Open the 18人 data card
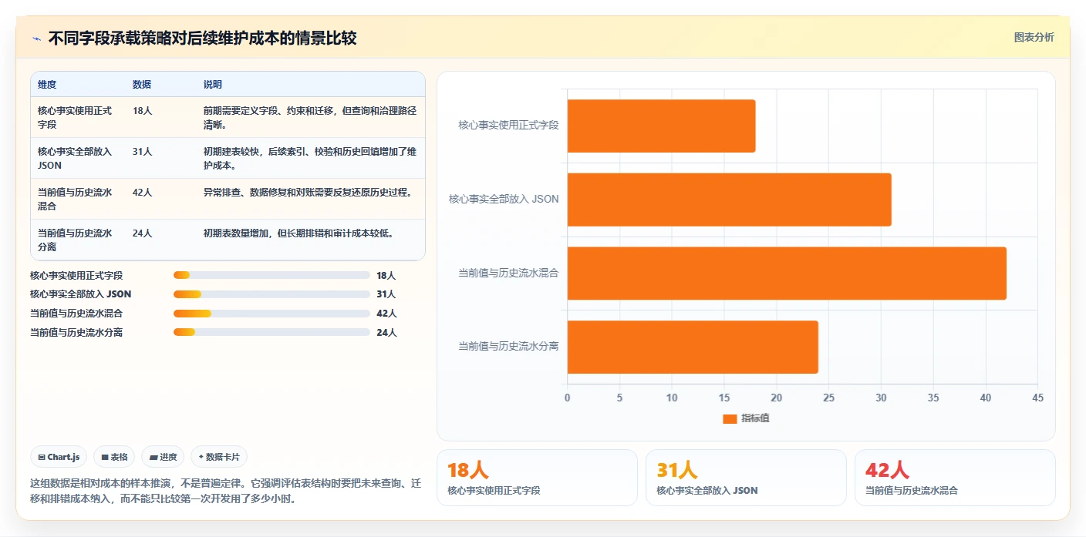The width and height of the screenshot is (1086, 537). tap(537, 478)
